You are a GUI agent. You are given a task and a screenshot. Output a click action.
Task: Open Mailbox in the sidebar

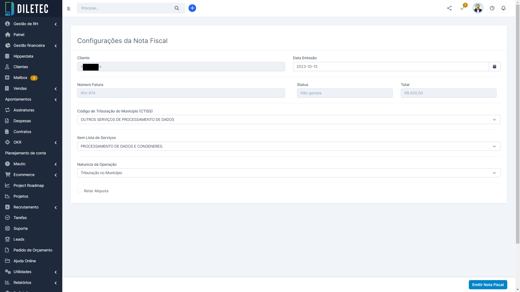point(21,78)
